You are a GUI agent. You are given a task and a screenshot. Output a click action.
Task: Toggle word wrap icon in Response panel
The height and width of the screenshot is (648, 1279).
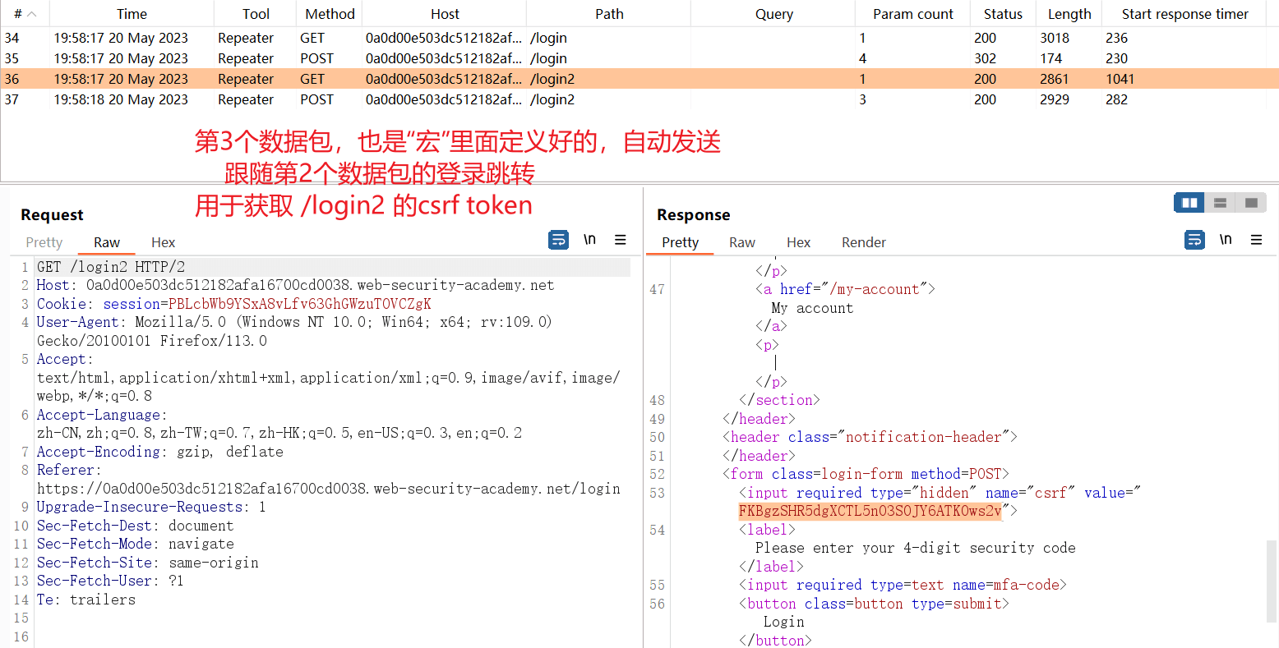click(1194, 240)
